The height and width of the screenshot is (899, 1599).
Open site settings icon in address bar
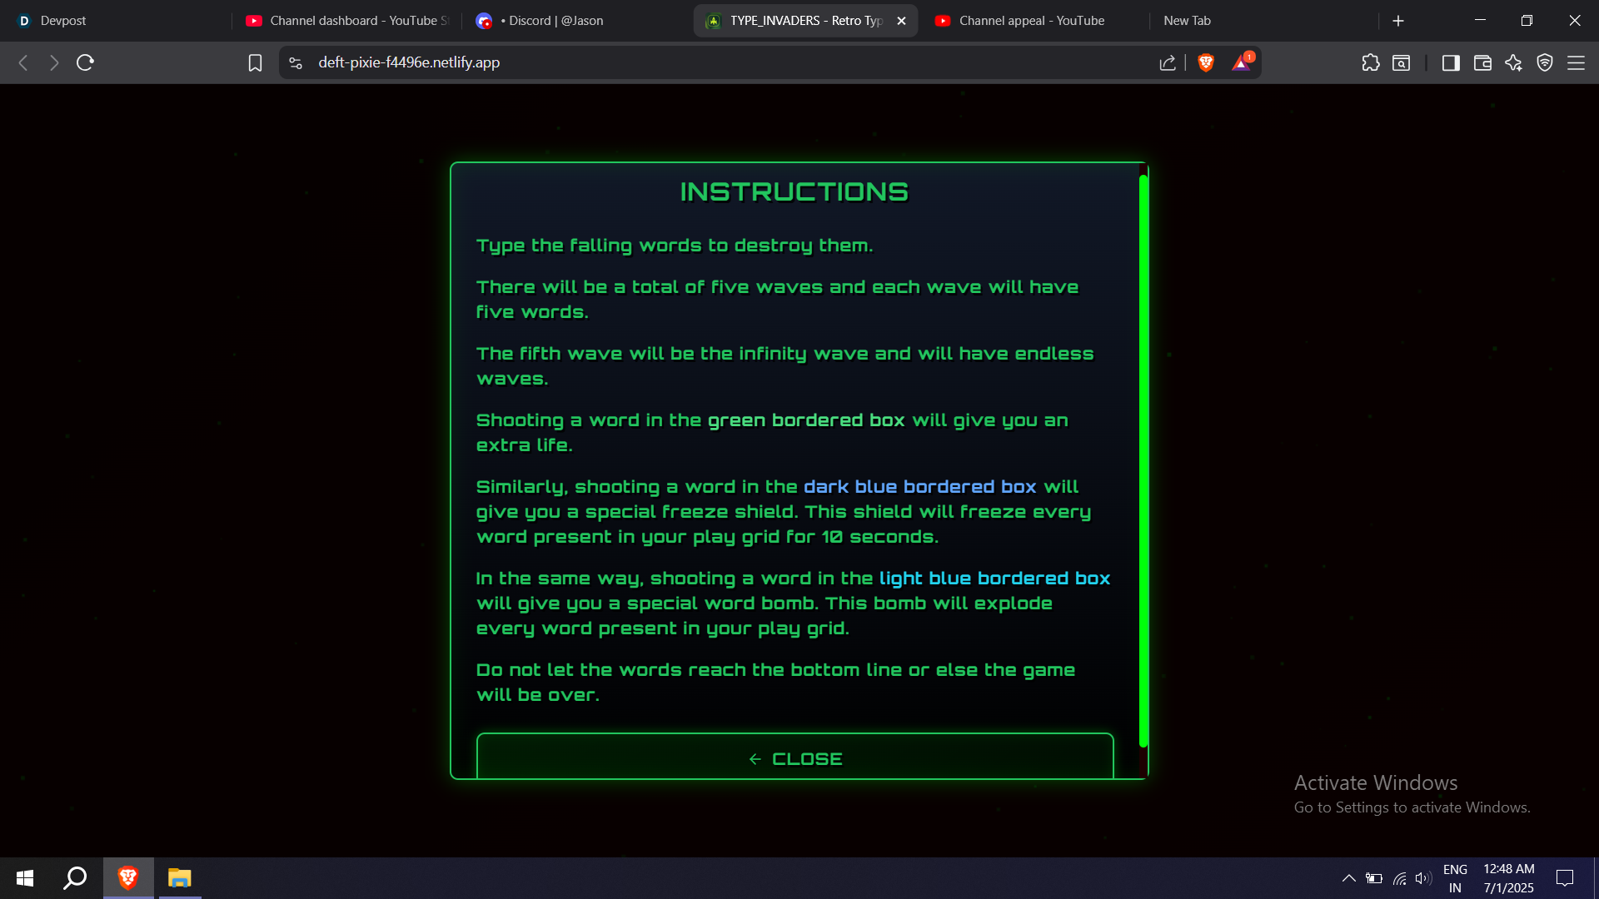pyautogui.click(x=296, y=63)
